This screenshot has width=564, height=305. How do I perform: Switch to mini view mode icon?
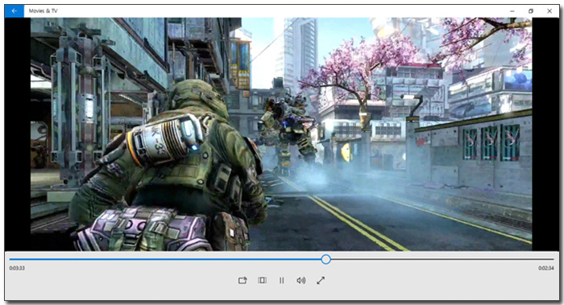262,280
